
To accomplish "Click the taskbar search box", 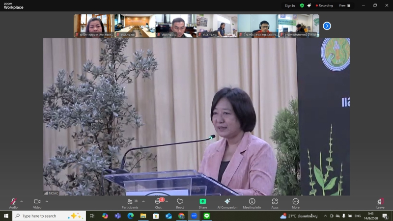I will 49,216.
